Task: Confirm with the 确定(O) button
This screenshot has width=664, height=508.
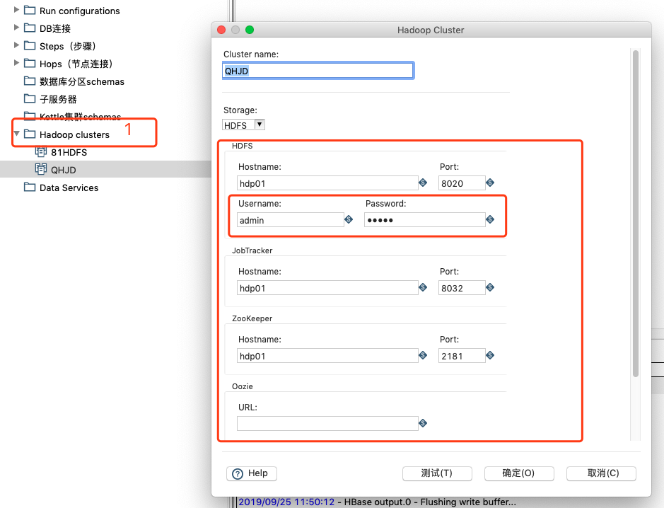Action: (519, 473)
